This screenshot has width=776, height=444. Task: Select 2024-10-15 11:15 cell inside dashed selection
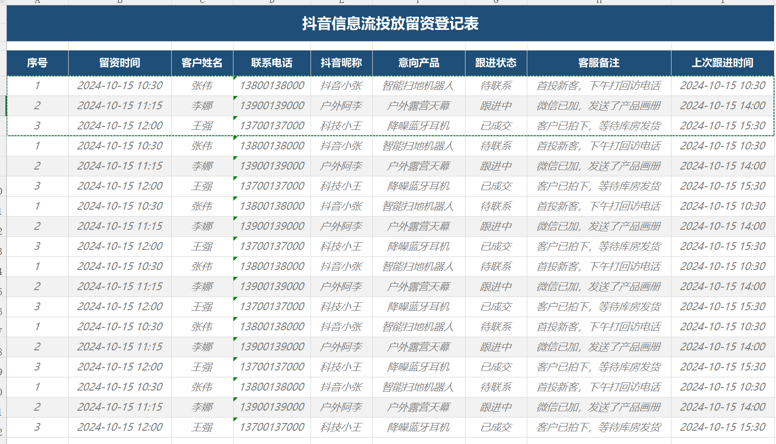click(120, 106)
